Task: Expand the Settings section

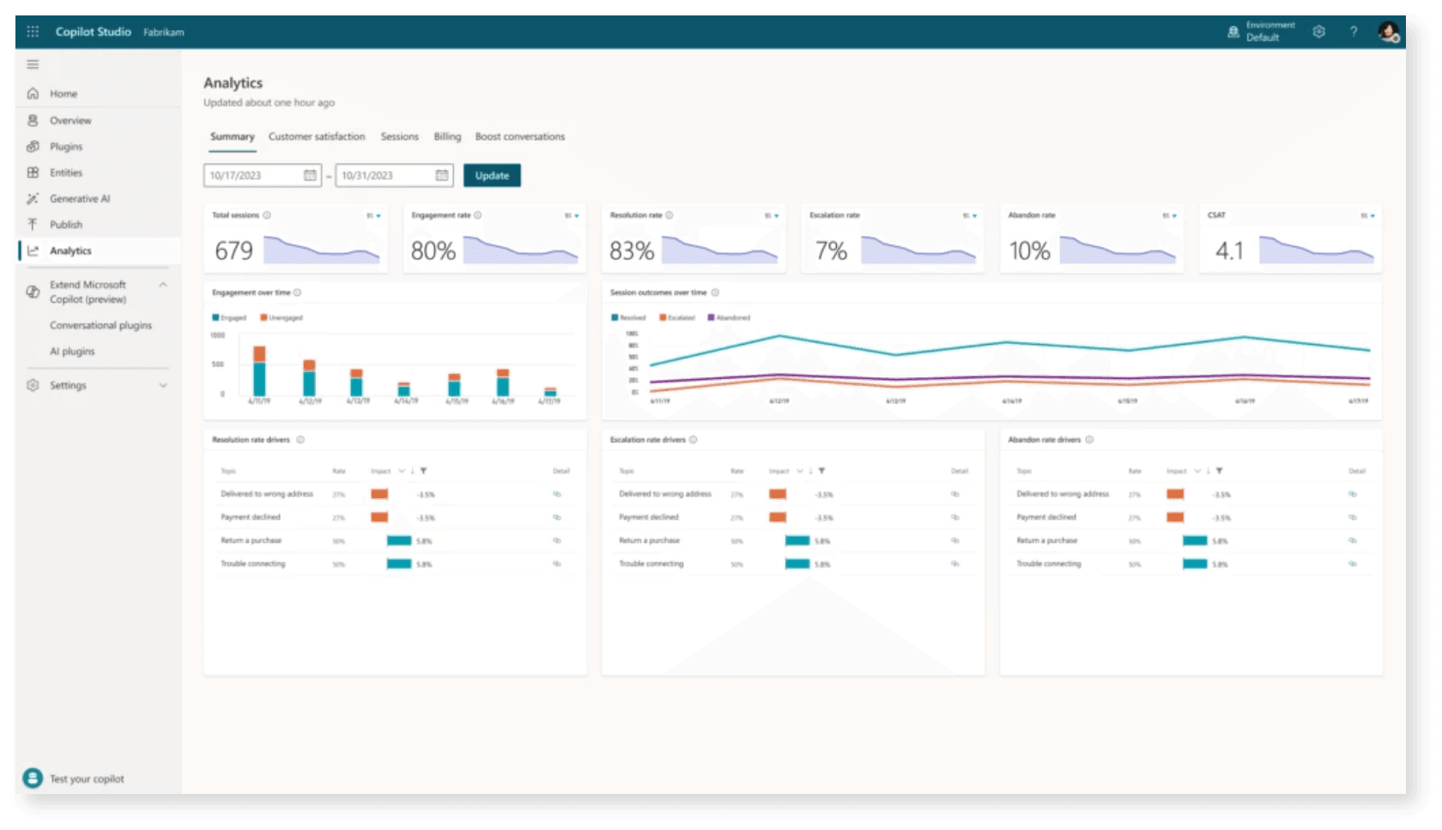Action: [x=161, y=385]
